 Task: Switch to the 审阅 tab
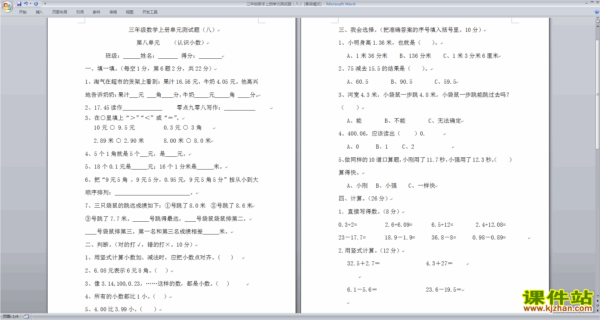click(113, 12)
